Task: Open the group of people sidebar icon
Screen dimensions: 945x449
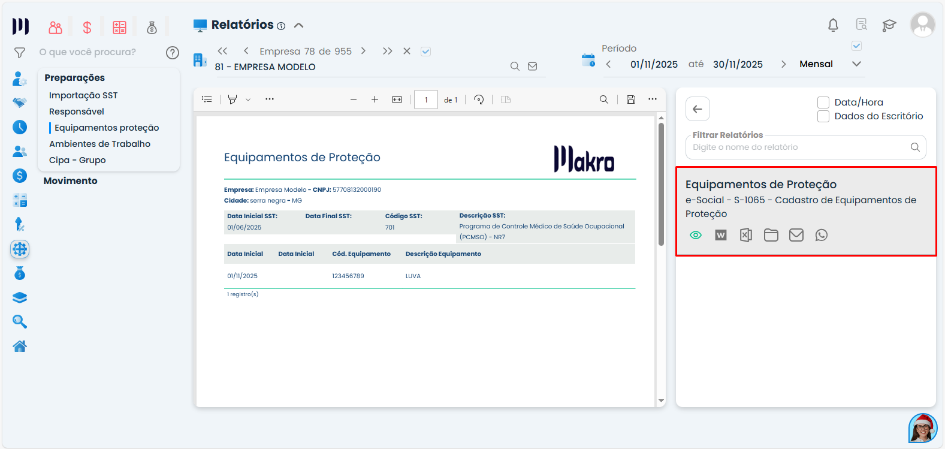Action: click(20, 151)
